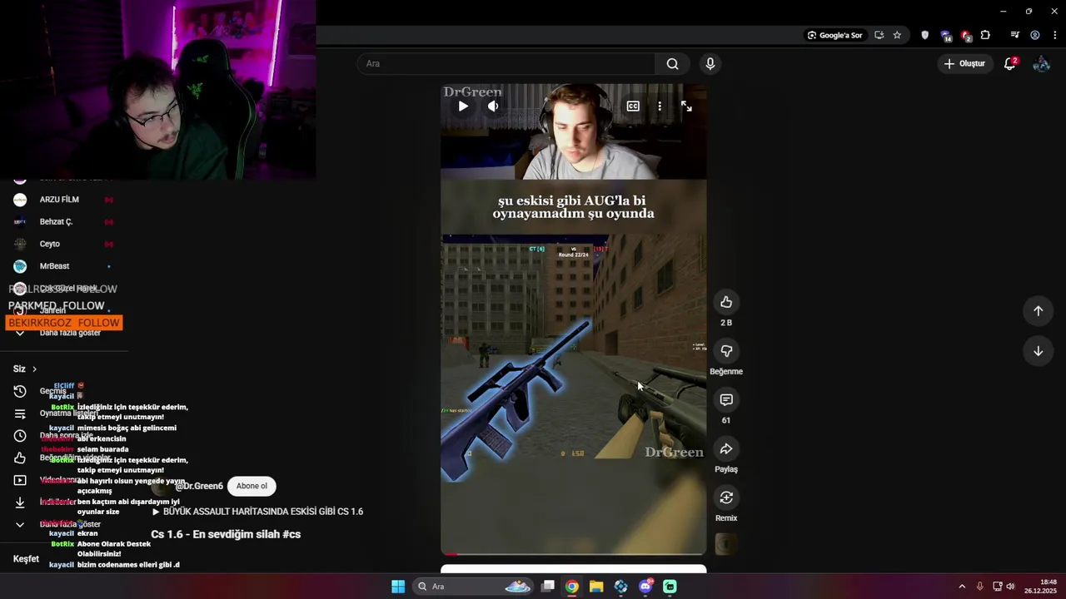This screenshot has height=599, width=1066.
Task: Mute the Shorts video volume
Action: pyautogui.click(x=493, y=106)
